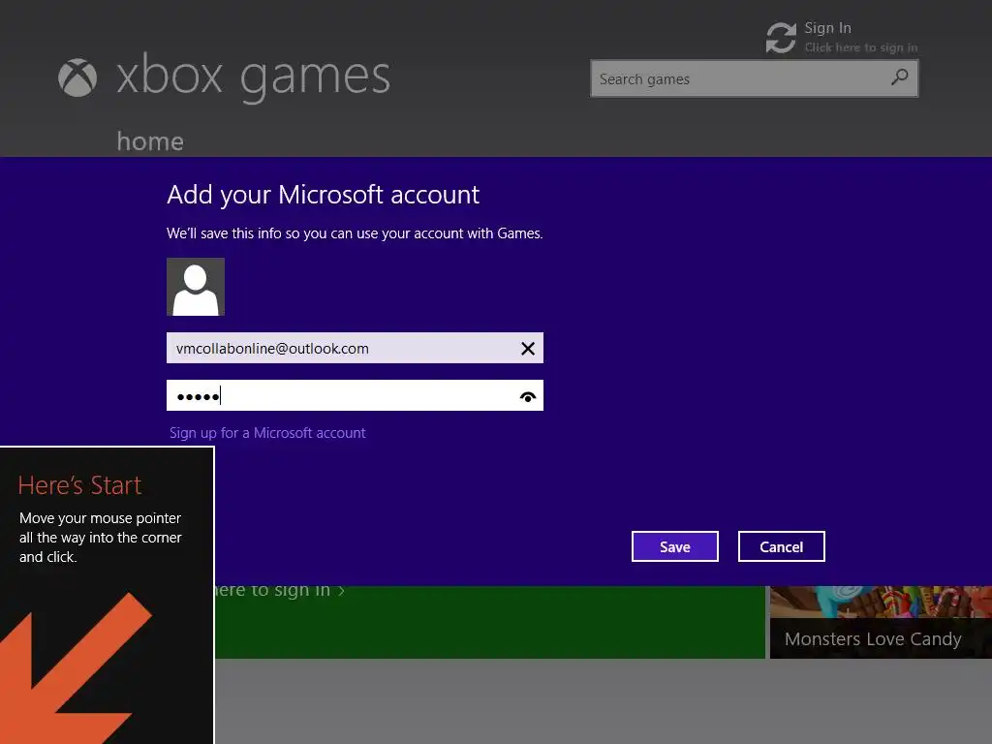Click the Sign In text at top
Image resolution: width=992 pixels, height=744 pixels.
[827, 28]
